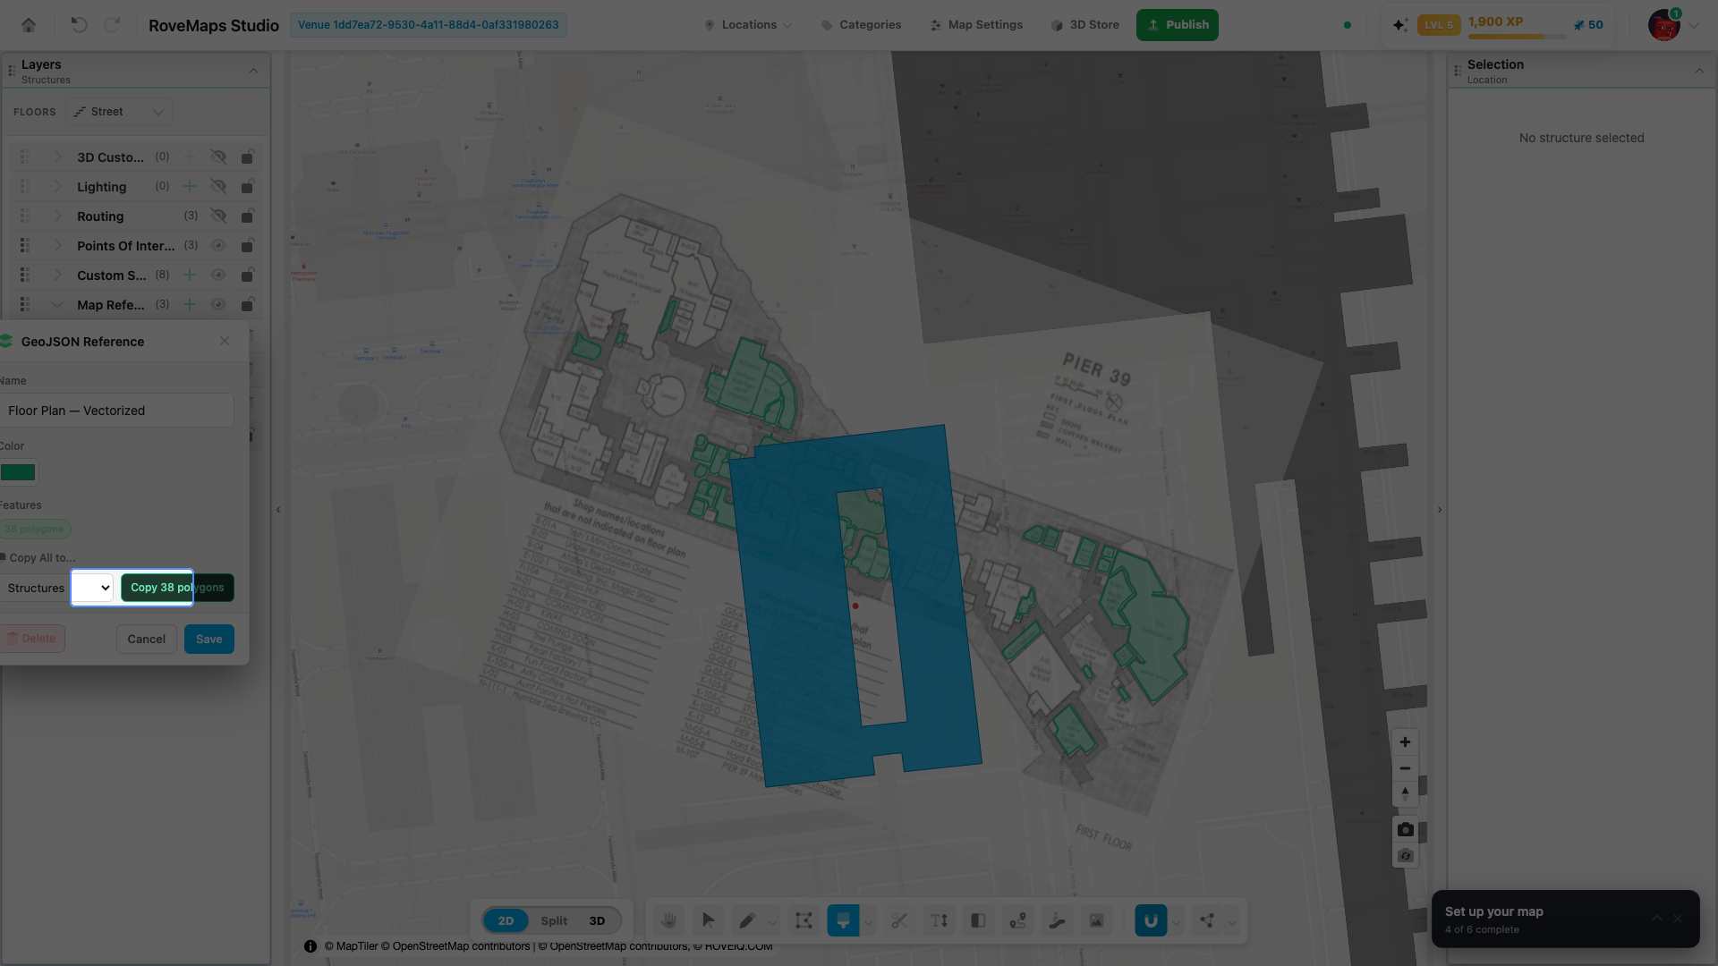Select the image insert tool
Image resolution: width=1718 pixels, height=966 pixels.
[x=1096, y=920]
